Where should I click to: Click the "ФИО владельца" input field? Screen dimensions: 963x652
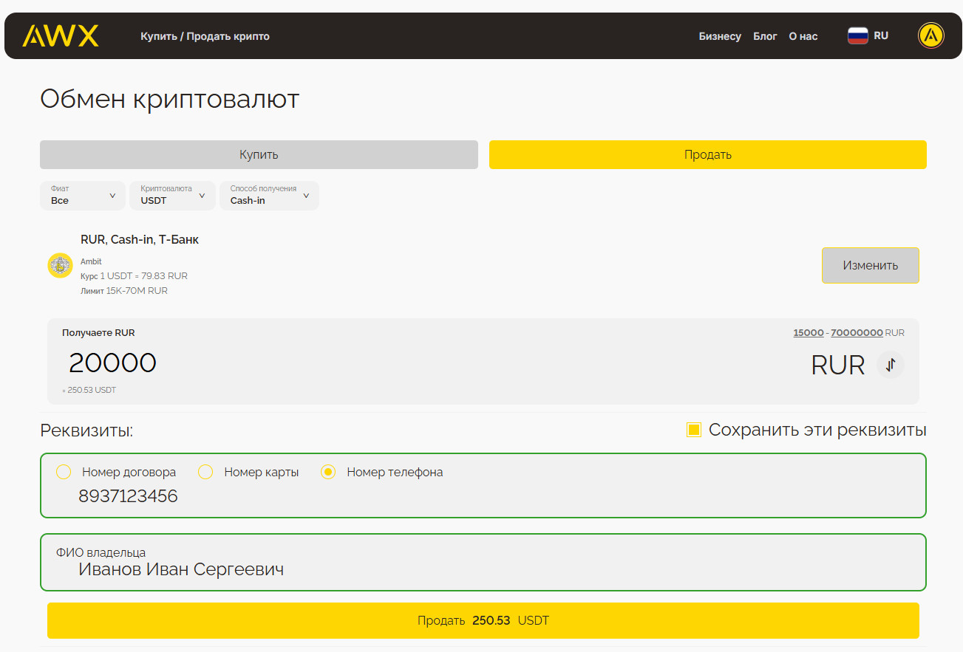pyautogui.click(x=482, y=569)
